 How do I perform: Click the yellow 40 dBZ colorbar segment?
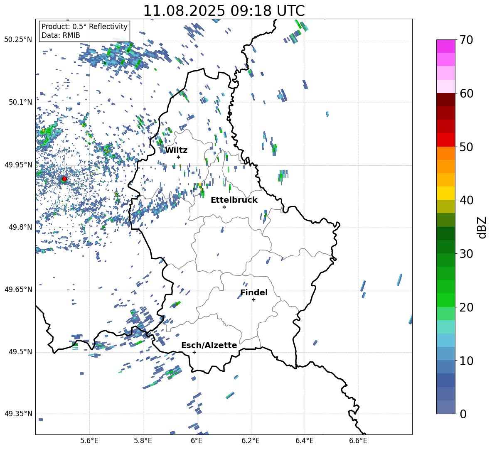click(445, 193)
